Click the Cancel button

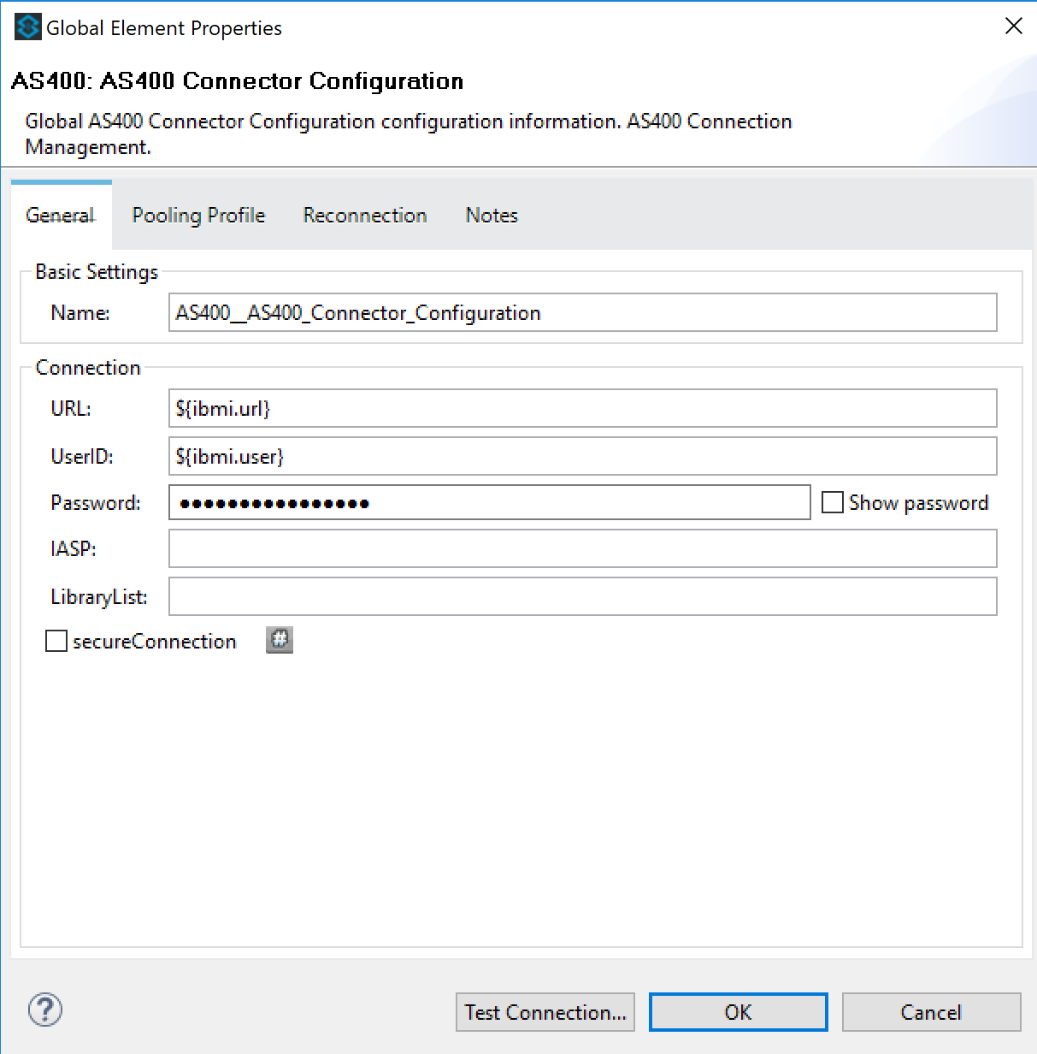[x=931, y=1012]
